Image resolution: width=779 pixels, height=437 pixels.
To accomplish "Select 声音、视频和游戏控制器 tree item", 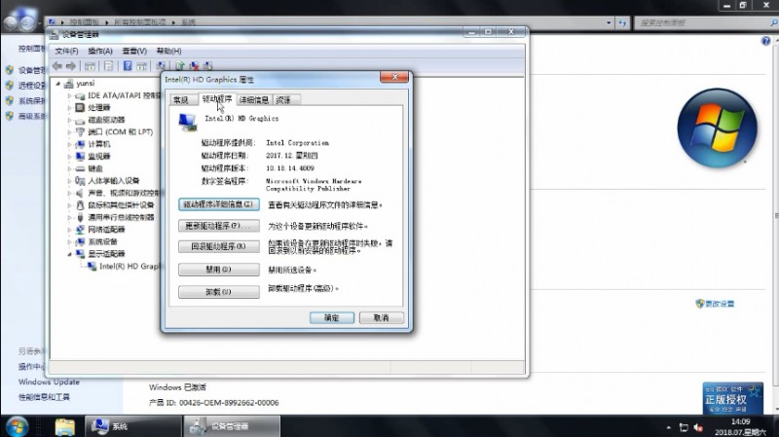I will pos(126,193).
